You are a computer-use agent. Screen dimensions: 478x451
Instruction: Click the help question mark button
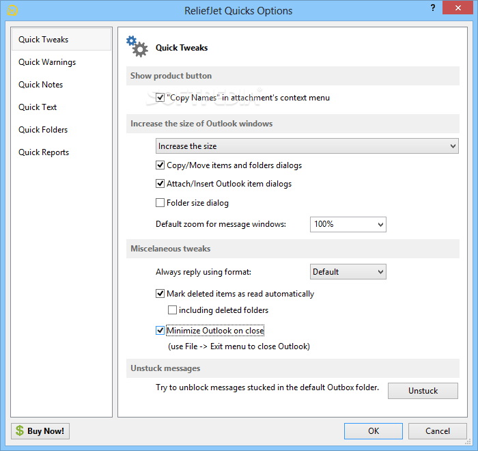(433, 8)
